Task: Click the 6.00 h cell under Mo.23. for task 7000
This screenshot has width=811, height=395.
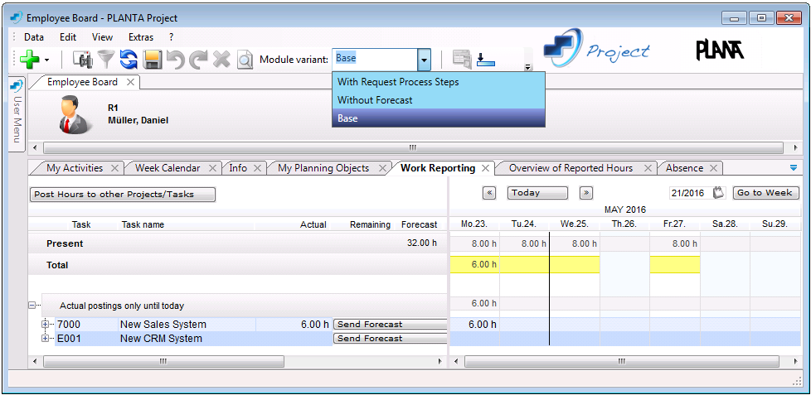Action: (x=475, y=325)
